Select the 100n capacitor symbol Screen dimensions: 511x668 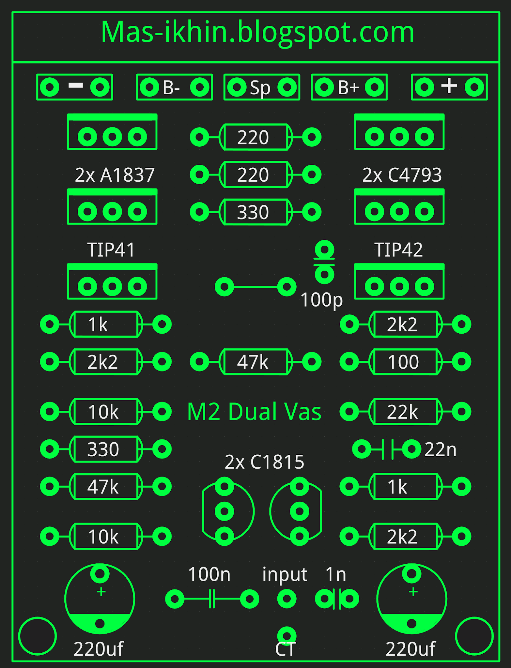[x=212, y=599]
